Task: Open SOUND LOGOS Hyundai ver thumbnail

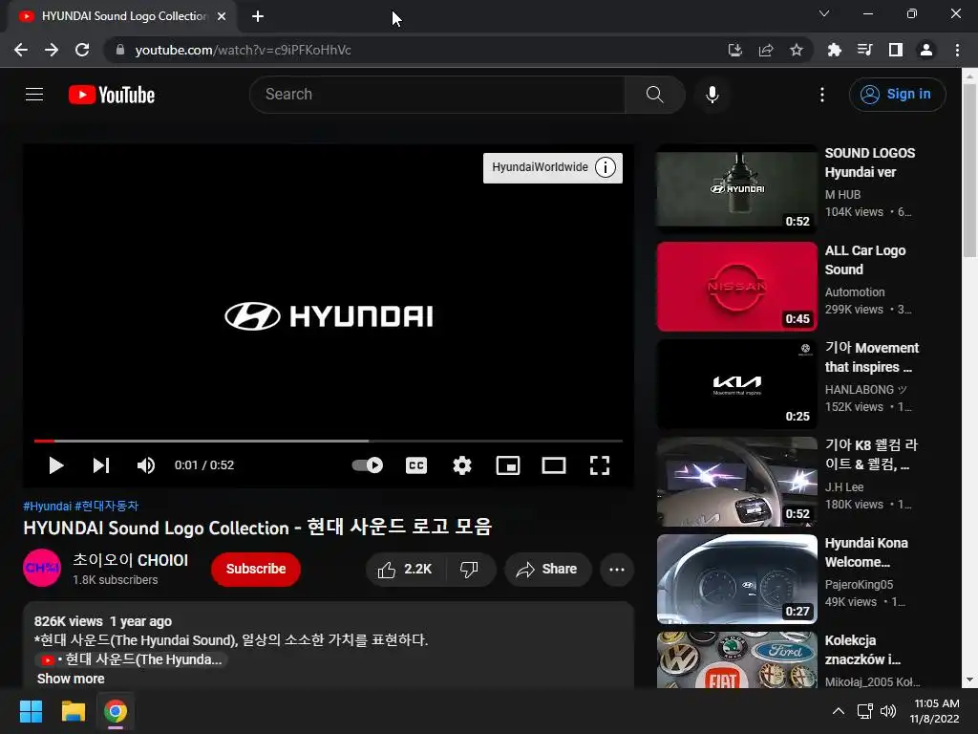Action: click(736, 189)
